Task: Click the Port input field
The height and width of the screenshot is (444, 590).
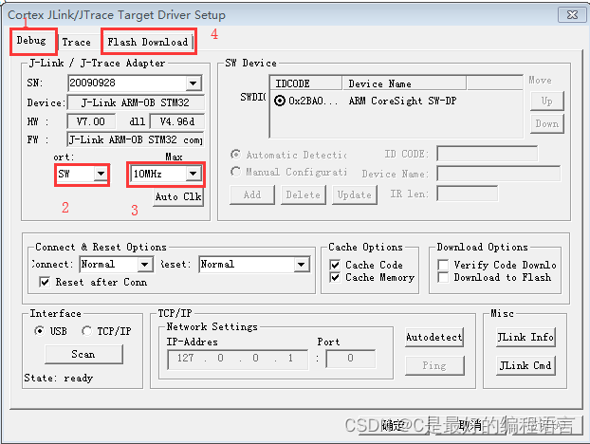Action: [x=351, y=359]
